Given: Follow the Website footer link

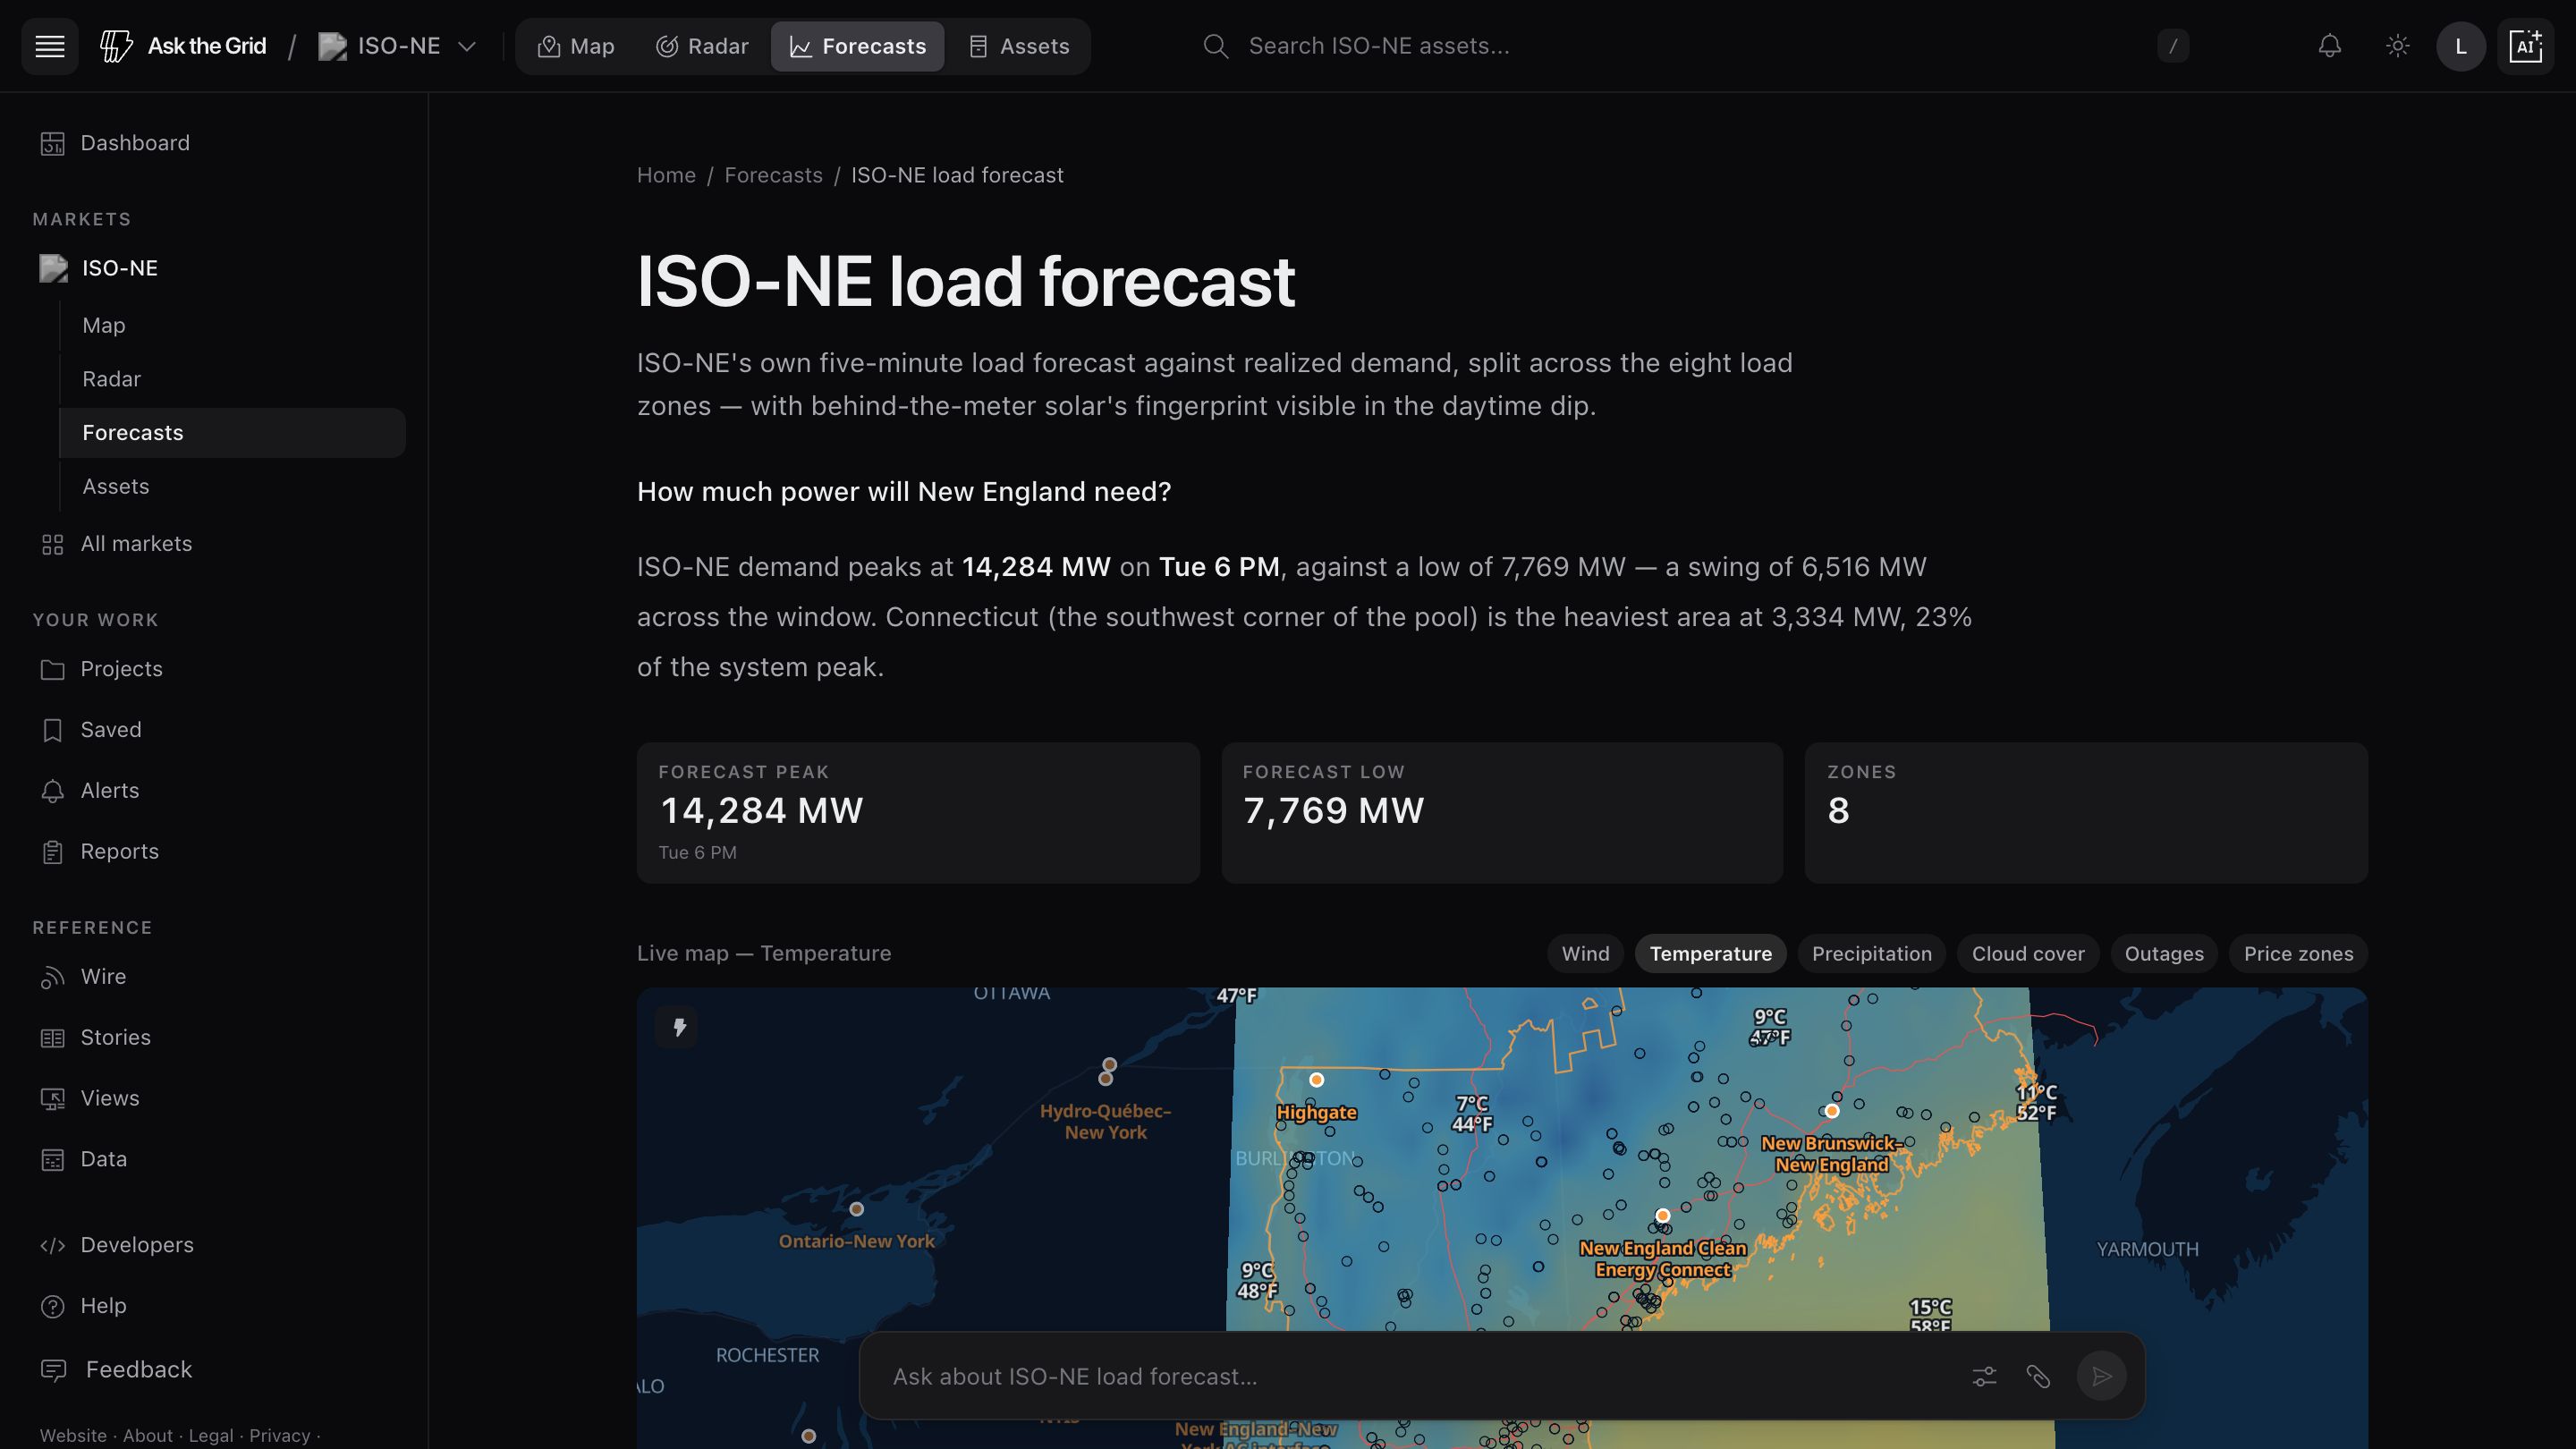Looking at the screenshot, I should (73, 1435).
